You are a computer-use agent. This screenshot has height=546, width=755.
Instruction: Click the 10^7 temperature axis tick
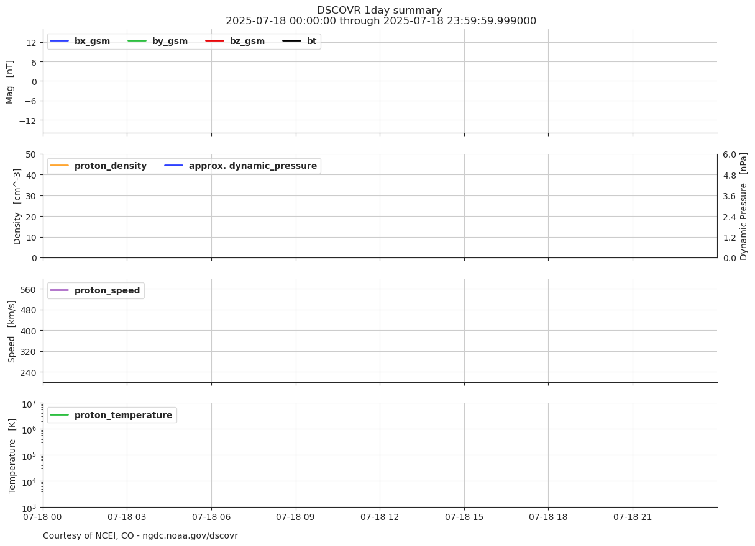29,404
